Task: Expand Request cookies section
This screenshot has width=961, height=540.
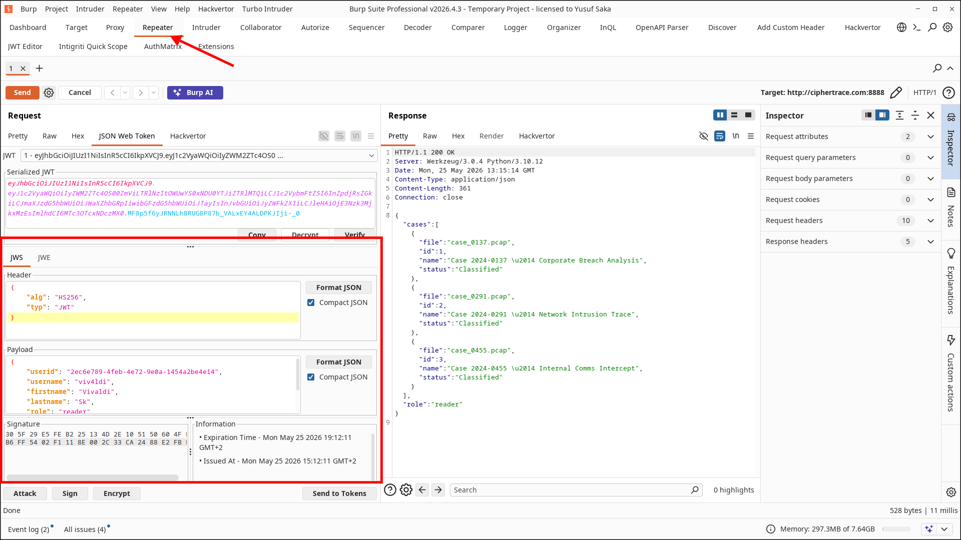Action: [x=930, y=199]
